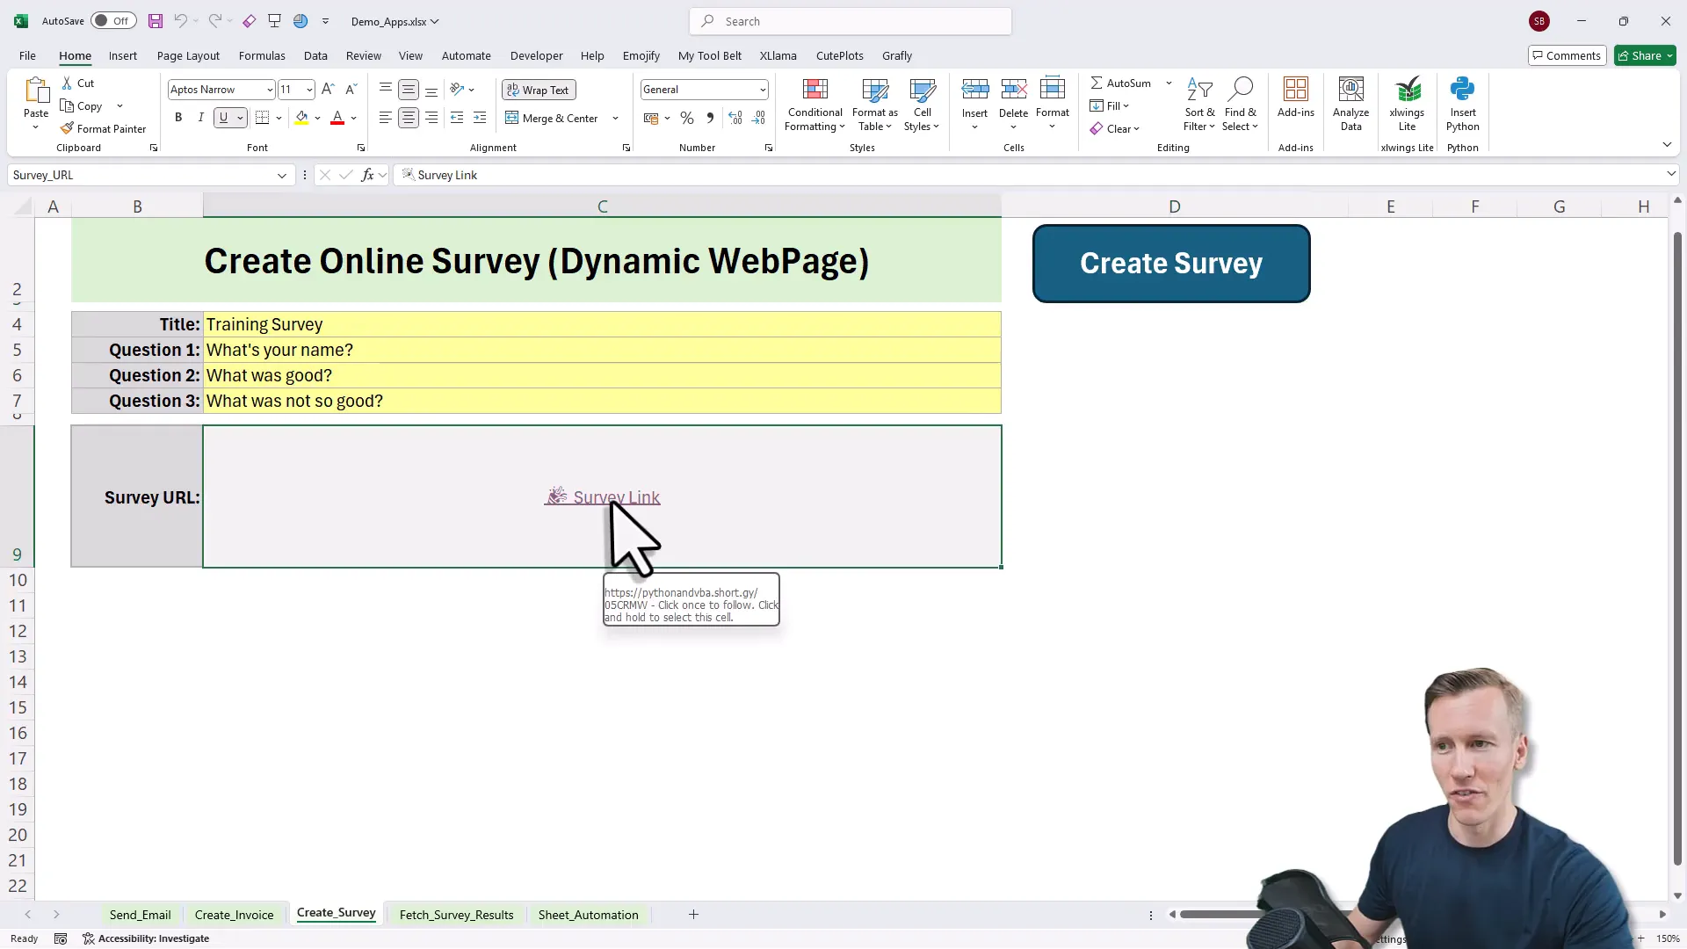Toggle bold formatting
Image resolution: width=1687 pixels, height=949 pixels.
[x=177, y=117]
